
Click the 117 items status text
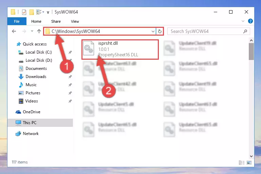pos(20,162)
